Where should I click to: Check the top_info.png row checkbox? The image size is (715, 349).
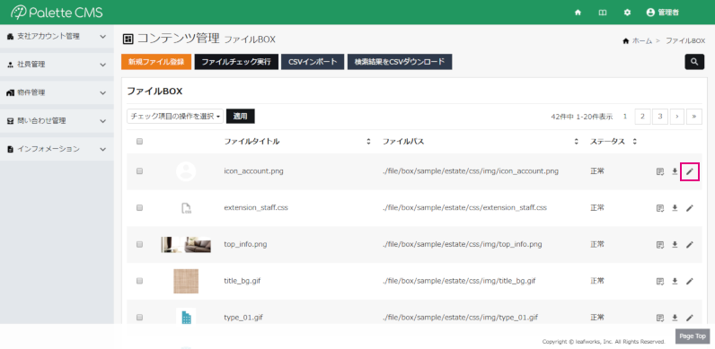point(139,244)
